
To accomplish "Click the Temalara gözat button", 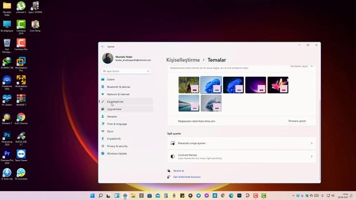I will 297,121.
